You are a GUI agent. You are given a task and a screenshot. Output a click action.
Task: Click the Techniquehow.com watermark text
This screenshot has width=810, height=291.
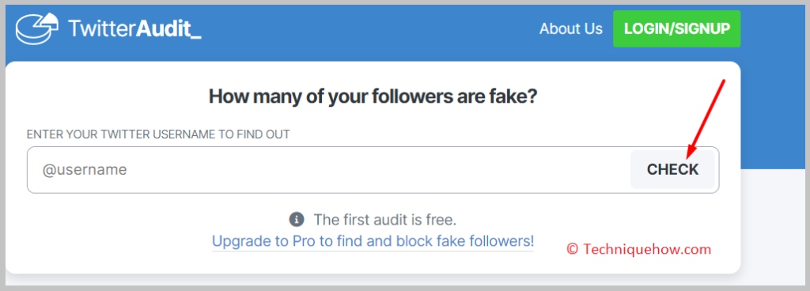tap(647, 249)
